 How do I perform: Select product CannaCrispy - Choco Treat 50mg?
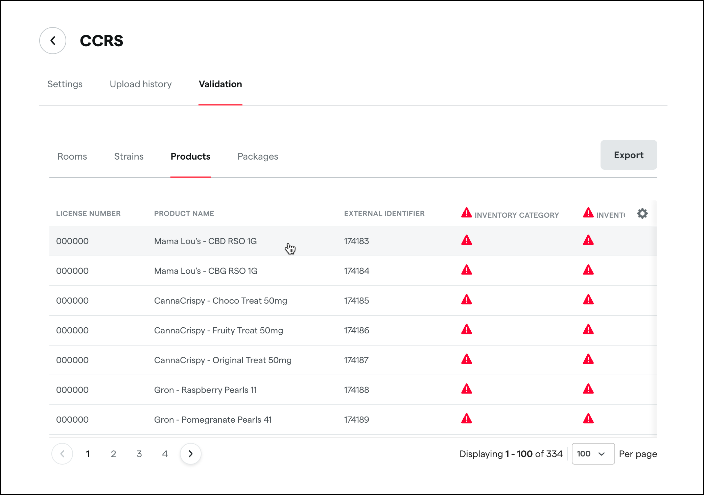pos(220,301)
